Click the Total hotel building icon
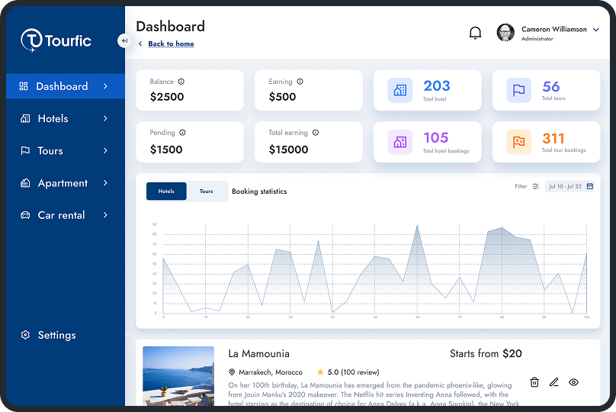Image resolution: width=616 pixels, height=412 pixels. point(400,90)
